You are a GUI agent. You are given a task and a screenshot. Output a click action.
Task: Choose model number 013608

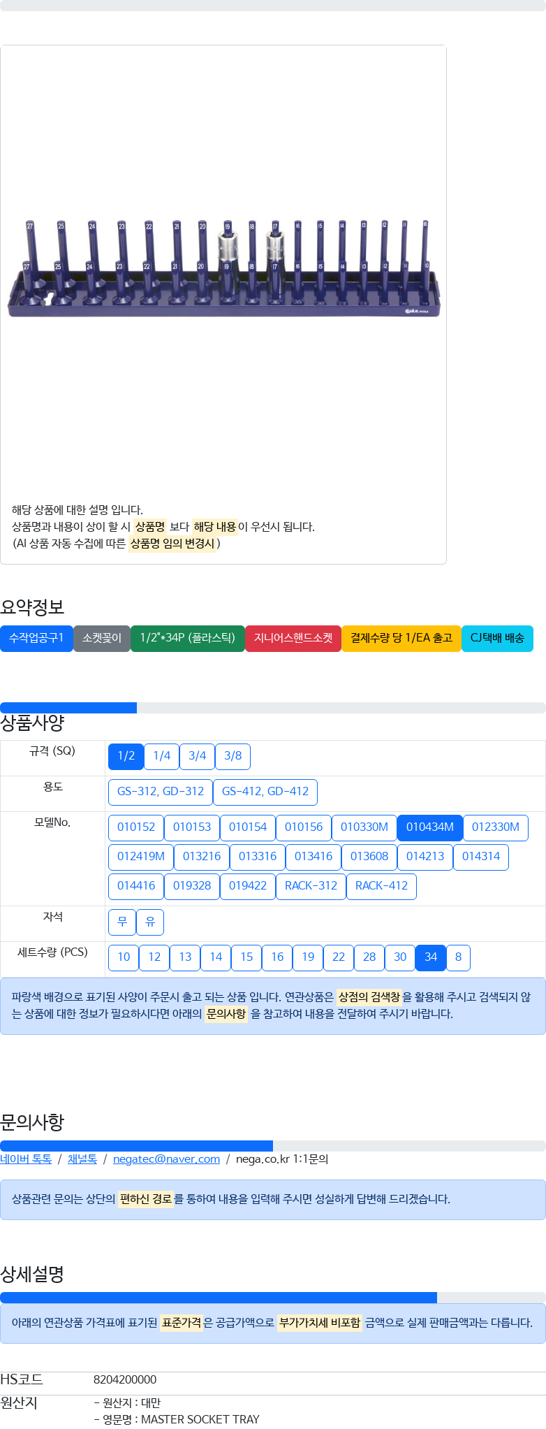369,857
